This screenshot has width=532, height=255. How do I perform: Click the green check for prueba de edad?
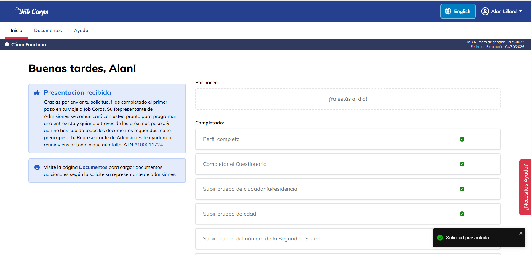point(462,214)
